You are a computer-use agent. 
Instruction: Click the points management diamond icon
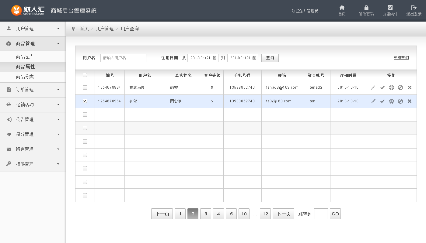pyautogui.click(x=9, y=134)
